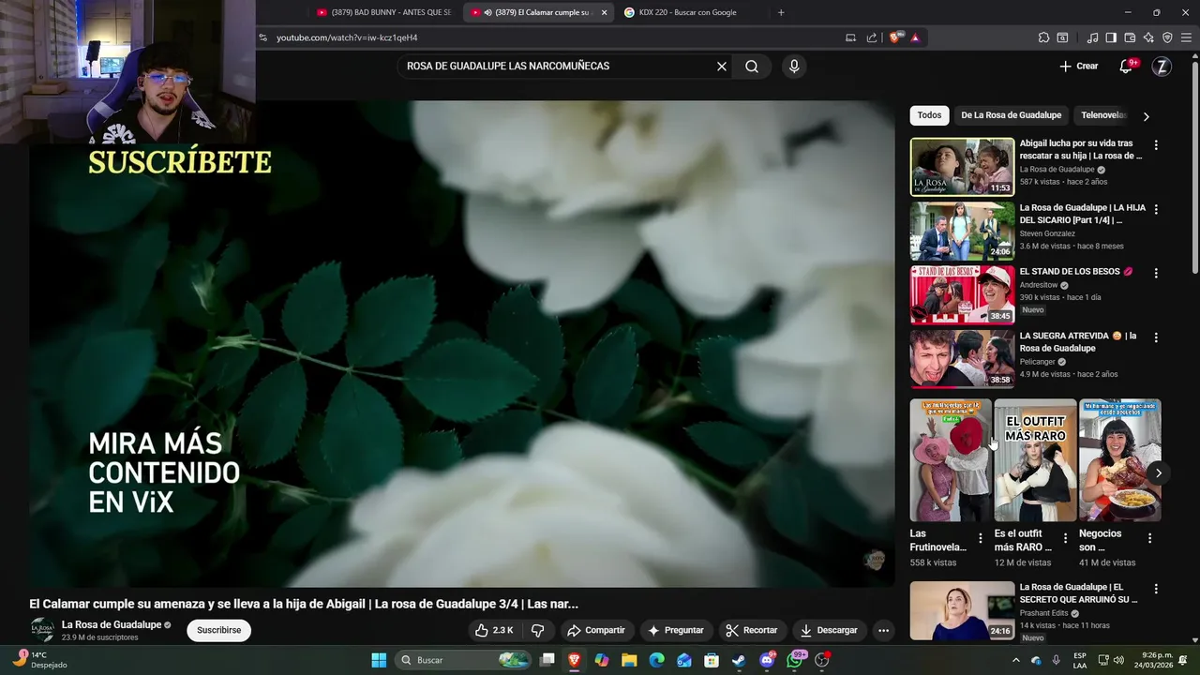Start voice search with microphone icon
This screenshot has height=675, width=1200.
tap(794, 67)
